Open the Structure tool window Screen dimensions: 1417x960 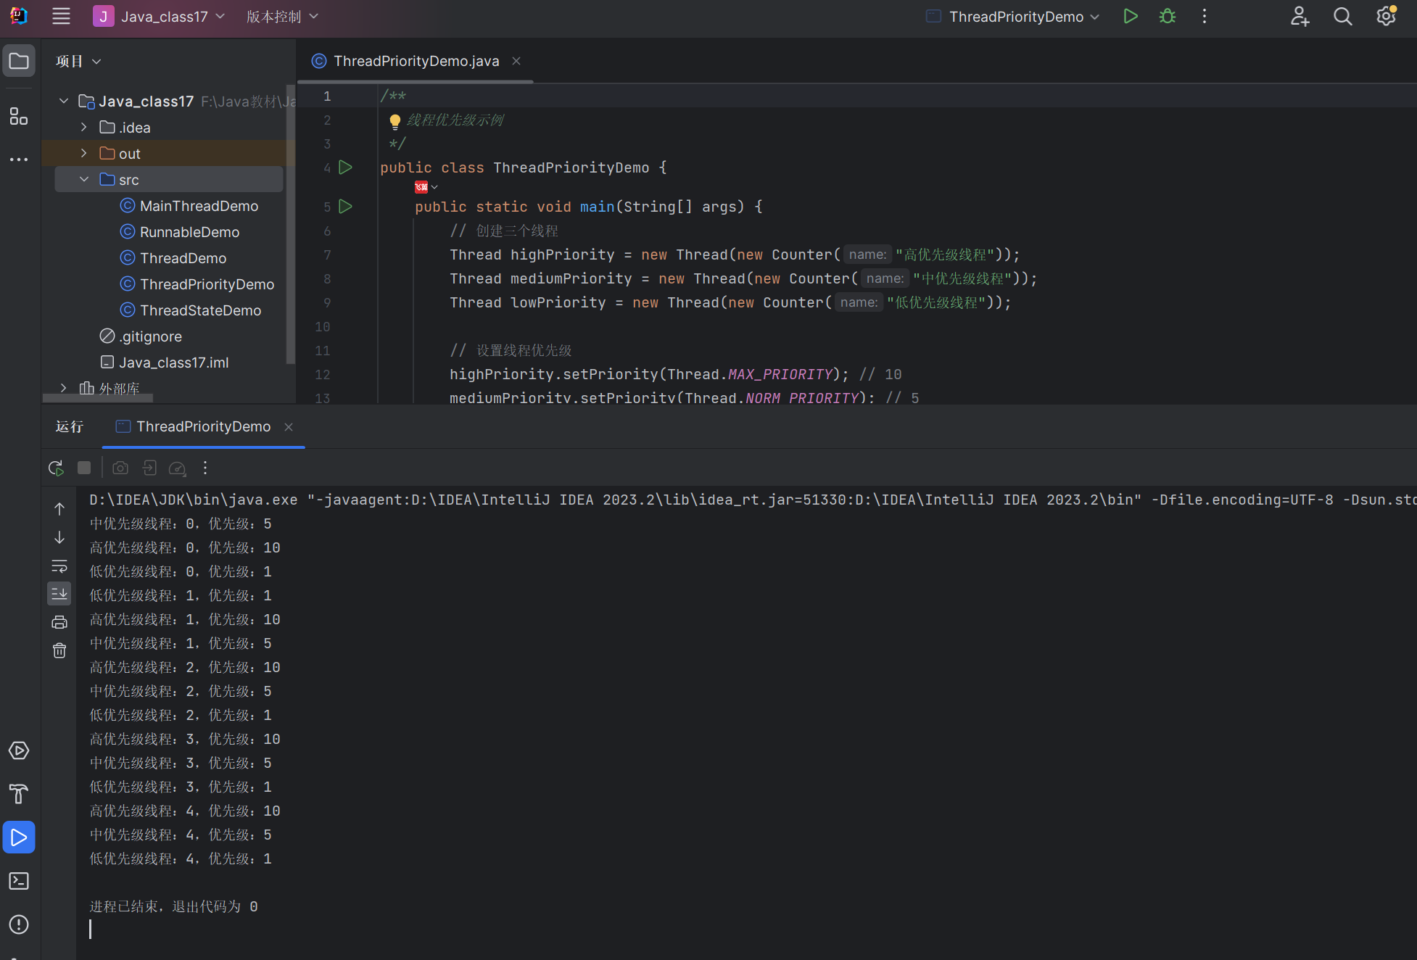(19, 116)
